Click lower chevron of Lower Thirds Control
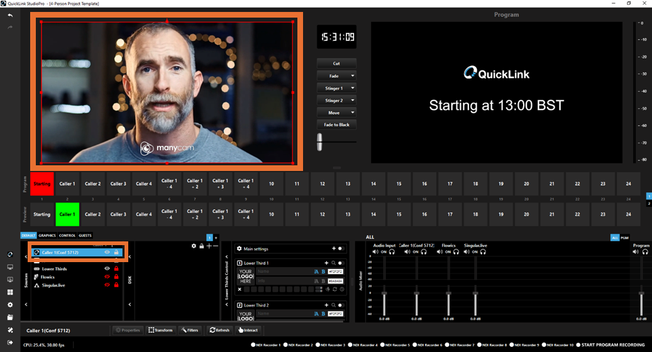The width and height of the screenshot is (652, 352). (x=226, y=304)
